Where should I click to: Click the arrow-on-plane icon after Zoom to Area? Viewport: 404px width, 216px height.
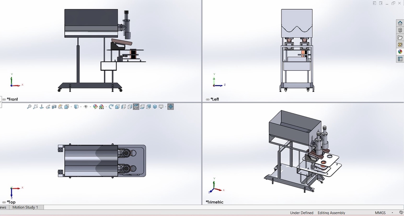42,107
